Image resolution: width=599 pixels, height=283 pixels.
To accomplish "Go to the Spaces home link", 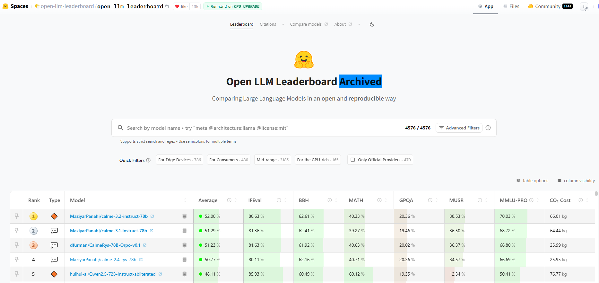I will (15, 6).
